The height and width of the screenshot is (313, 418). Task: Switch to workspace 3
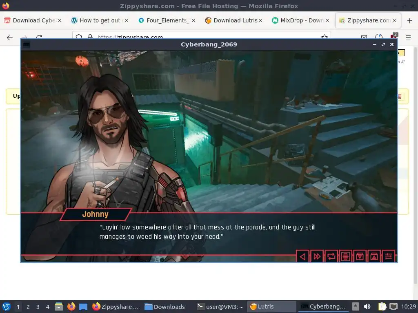coord(38,307)
